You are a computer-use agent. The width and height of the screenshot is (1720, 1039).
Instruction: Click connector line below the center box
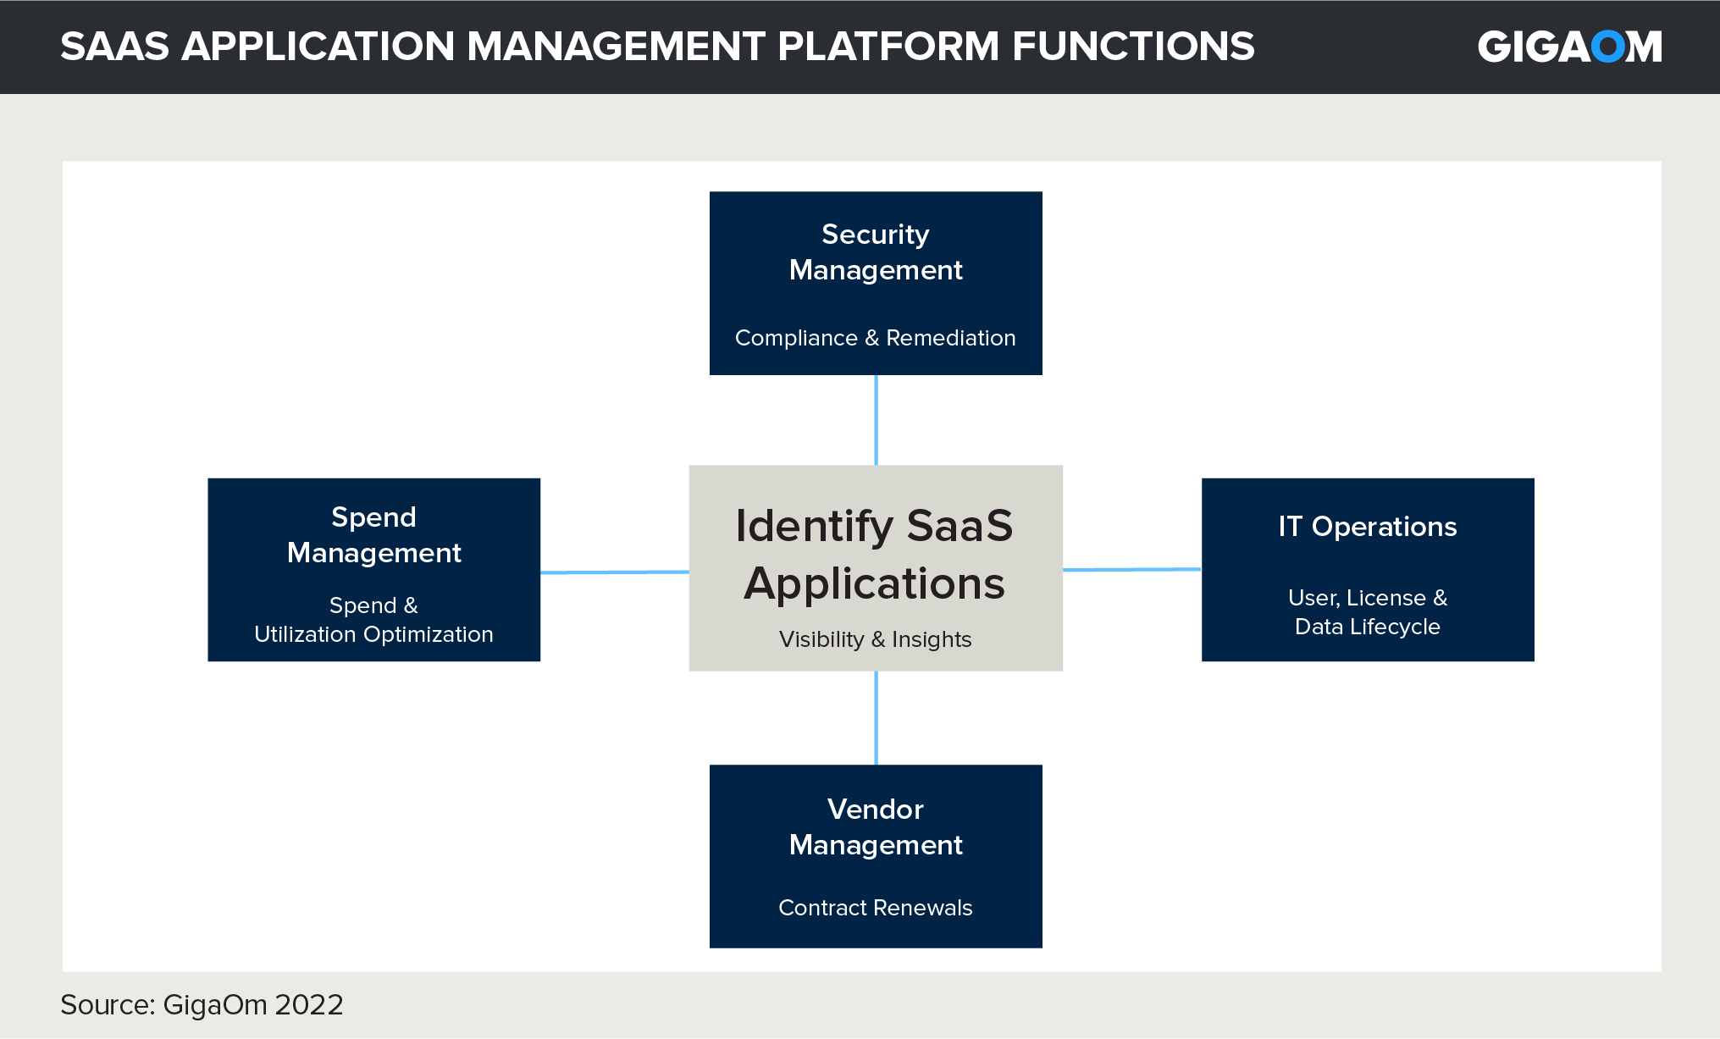coord(876,718)
